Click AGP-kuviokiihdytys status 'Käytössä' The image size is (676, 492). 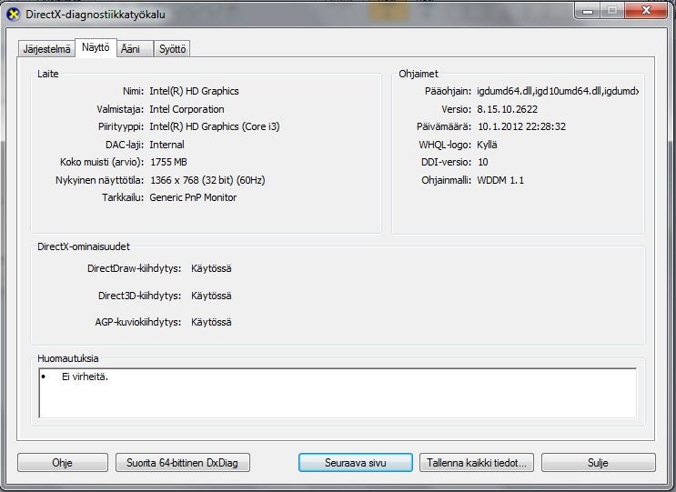pos(211,322)
